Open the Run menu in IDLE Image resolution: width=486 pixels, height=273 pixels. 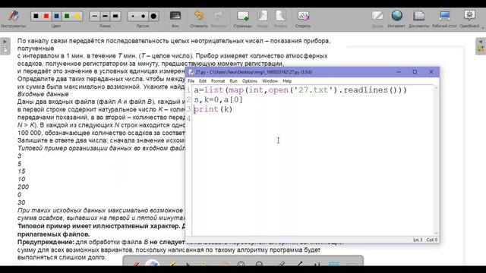233,81
